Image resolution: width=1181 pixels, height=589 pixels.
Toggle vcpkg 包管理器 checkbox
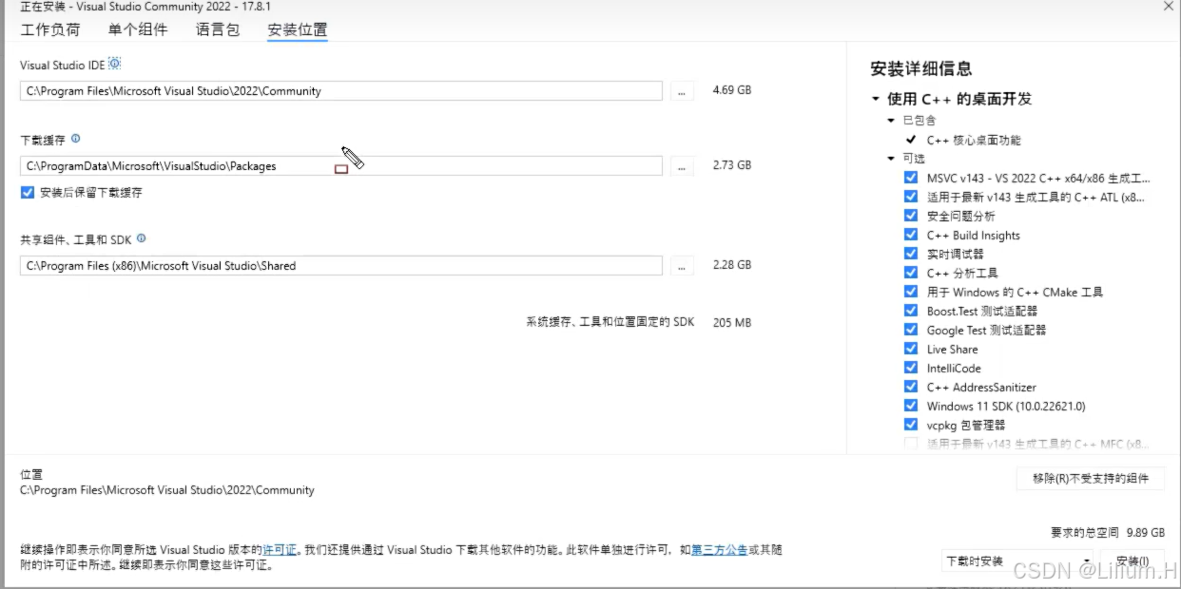tap(911, 425)
